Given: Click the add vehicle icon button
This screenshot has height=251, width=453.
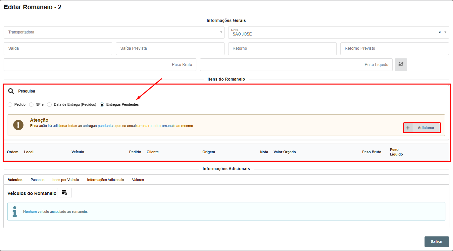Looking at the screenshot, I should [x=65, y=193].
